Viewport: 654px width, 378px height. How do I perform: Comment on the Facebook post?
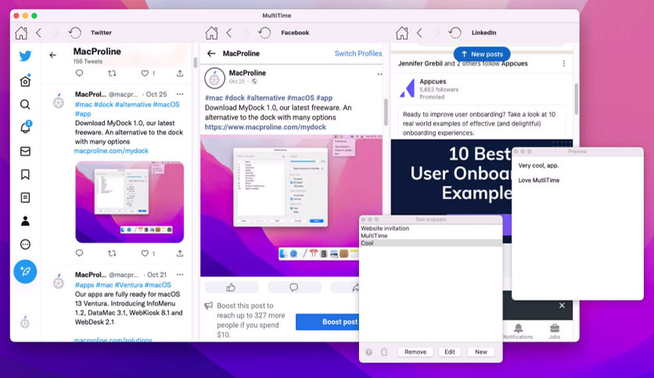pyautogui.click(x=294, y=287)
